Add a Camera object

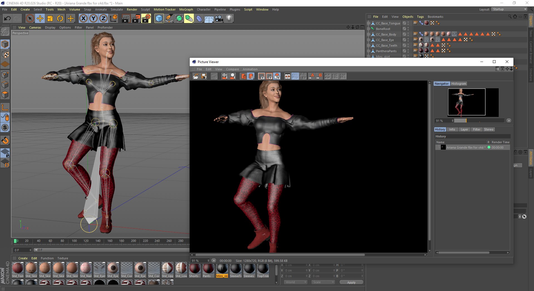(219, 19)
